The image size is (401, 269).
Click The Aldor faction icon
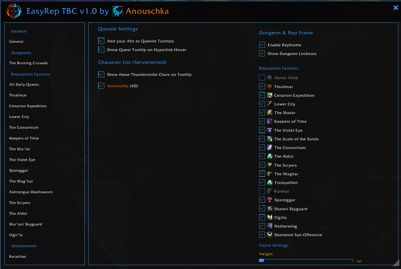pos(270,156)
